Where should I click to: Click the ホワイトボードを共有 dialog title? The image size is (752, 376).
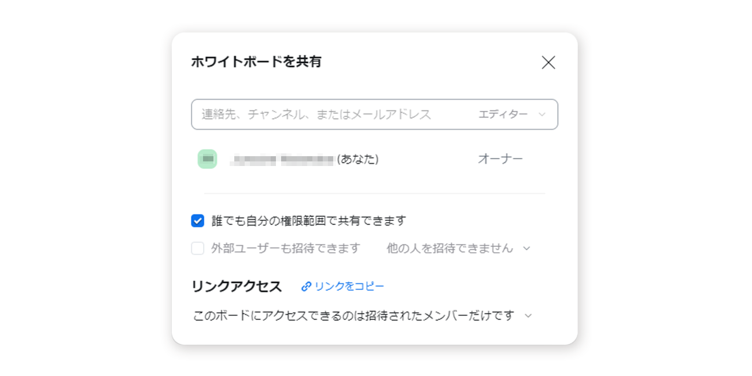click(x=256, y=62)
